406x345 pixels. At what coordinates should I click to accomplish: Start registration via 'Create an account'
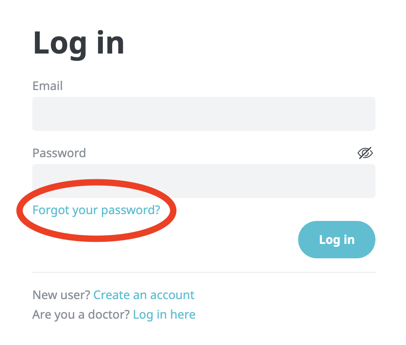[x=144, y=295]
